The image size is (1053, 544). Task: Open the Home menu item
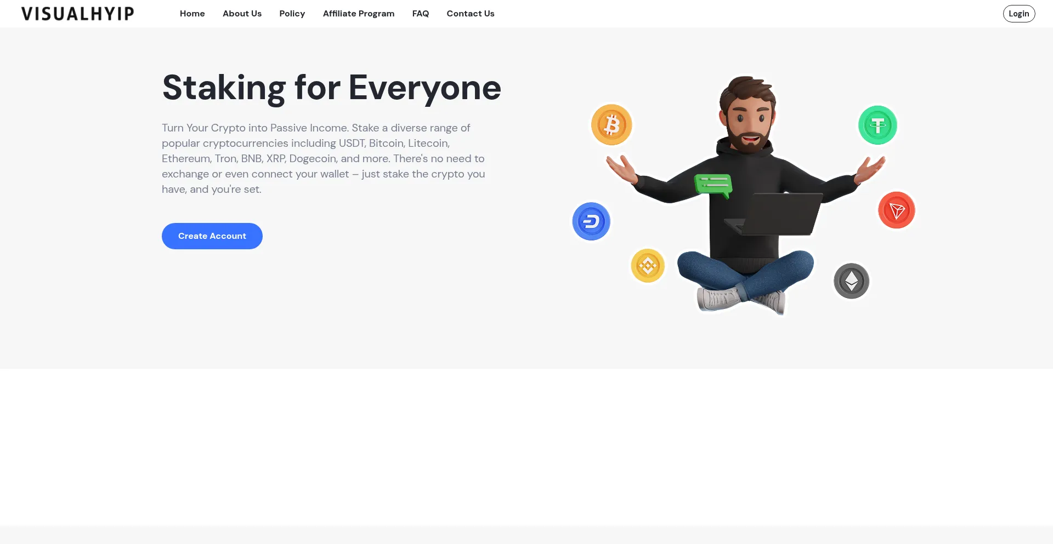point(193,14)
